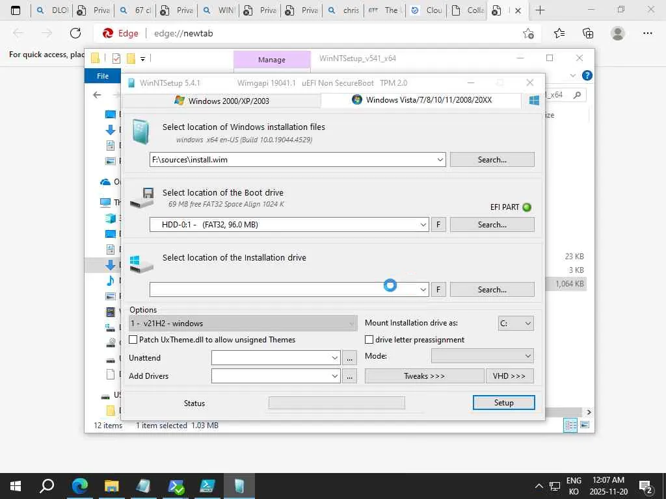Image resolution: width=666 pixels, height=499 pixels.
Task: Switch to the 'chris' Edge tab
Action: (343, 10)
